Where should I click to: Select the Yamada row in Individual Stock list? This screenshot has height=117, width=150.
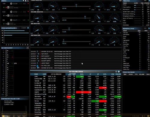pyautogui.click(x=136, y=33)
